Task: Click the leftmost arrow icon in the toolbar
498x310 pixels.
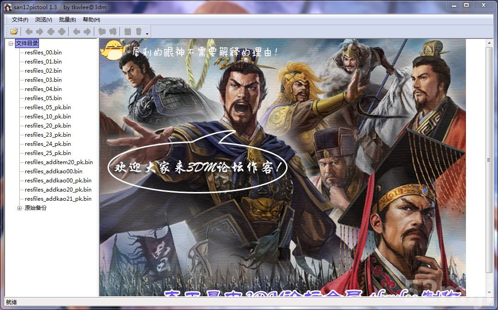Action: pos(29,32)
